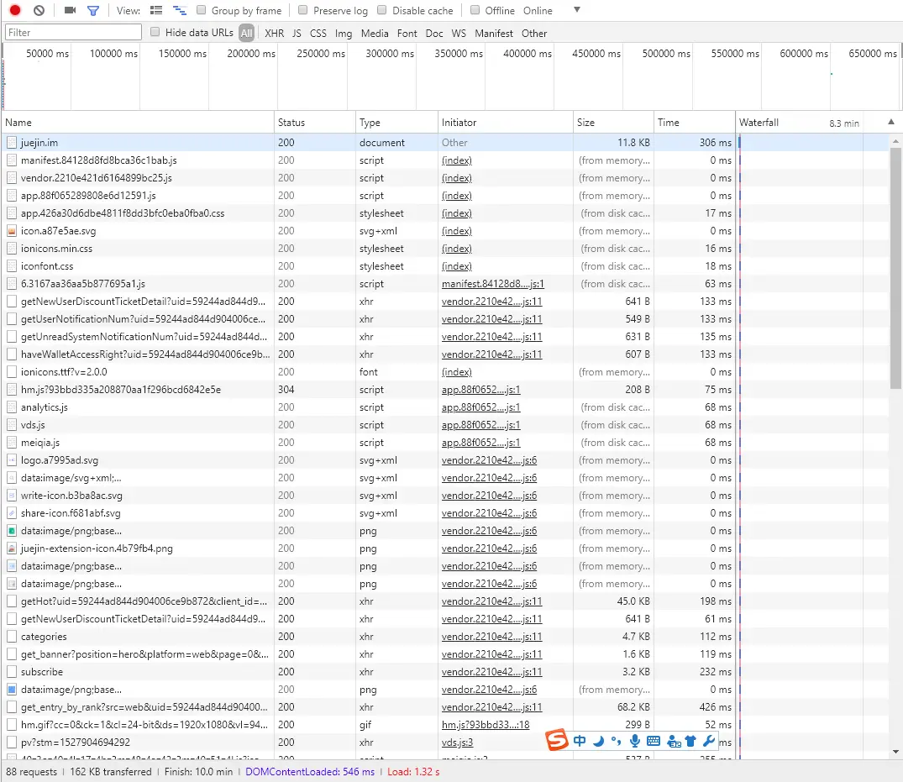The image size is (903, 782).
Task: Check Disable cache option
Action: (x=382, y=10)
